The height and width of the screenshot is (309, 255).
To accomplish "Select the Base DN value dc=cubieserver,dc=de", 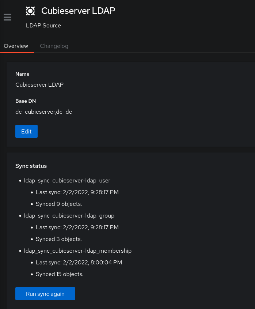I will pos(43,112).
